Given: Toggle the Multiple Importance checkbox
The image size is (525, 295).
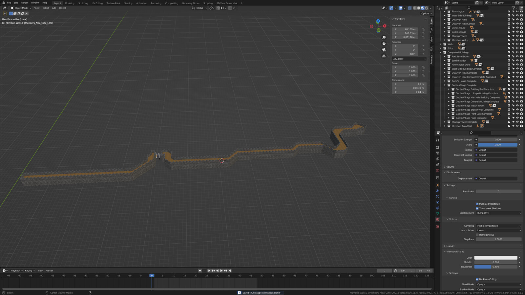Looking at the screenshot, I should [477, 204].
